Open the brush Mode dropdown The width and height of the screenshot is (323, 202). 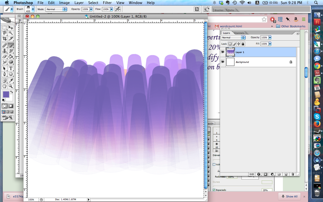point(56,9)
